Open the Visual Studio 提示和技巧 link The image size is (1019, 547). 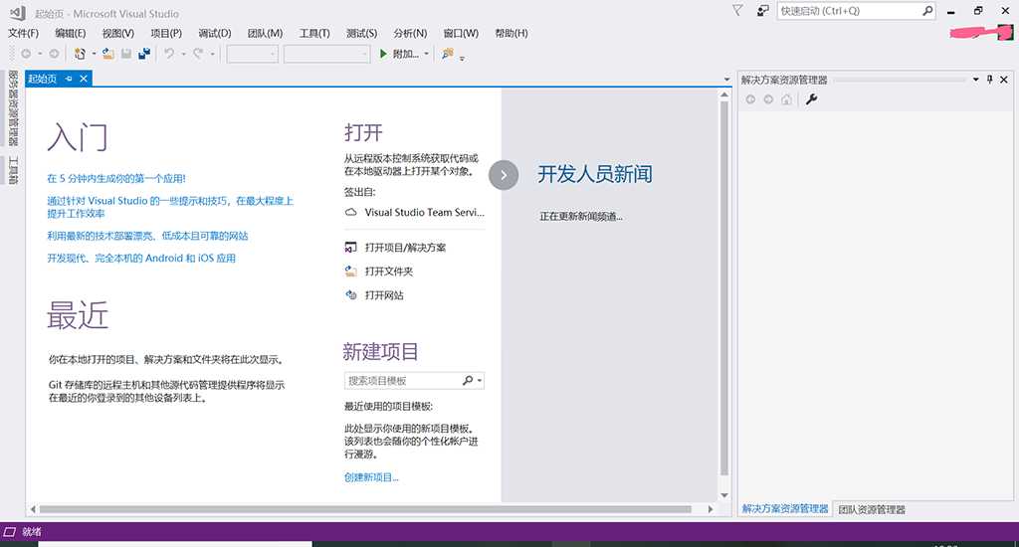point(170,207)
